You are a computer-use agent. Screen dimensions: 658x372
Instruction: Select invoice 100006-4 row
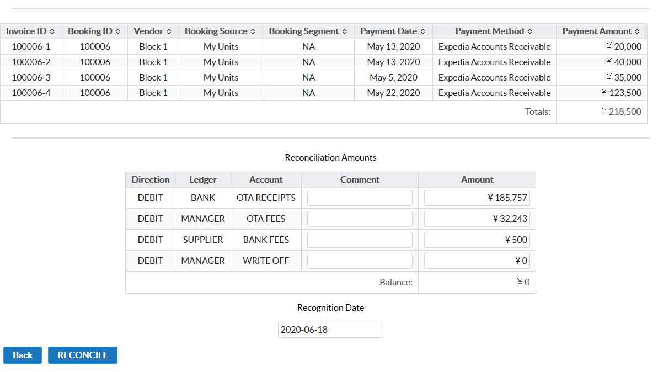coord(31,93)
